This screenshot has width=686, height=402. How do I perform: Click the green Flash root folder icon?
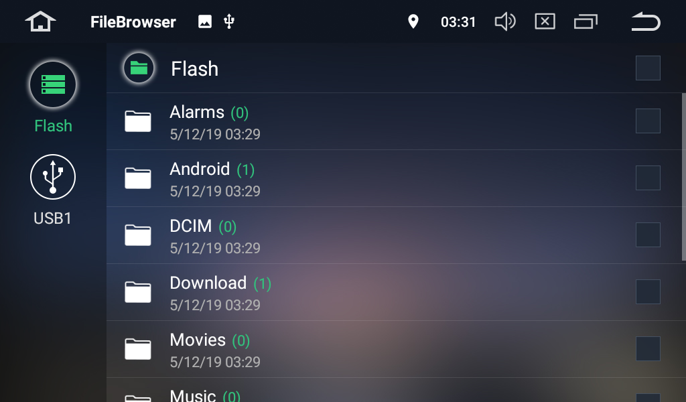point(139,68)
